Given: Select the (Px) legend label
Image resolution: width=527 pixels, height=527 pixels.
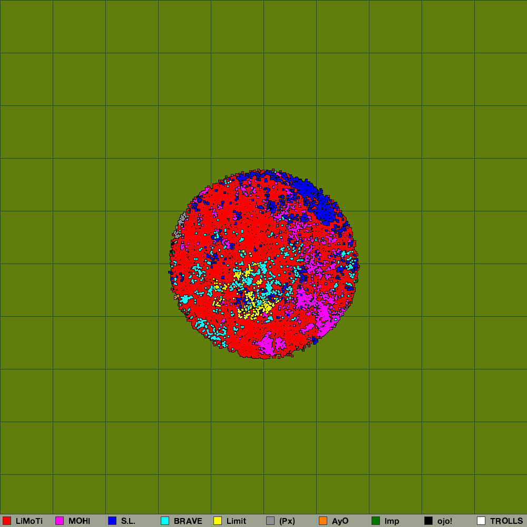Looking at the screenshot, I should click(287, 521).
